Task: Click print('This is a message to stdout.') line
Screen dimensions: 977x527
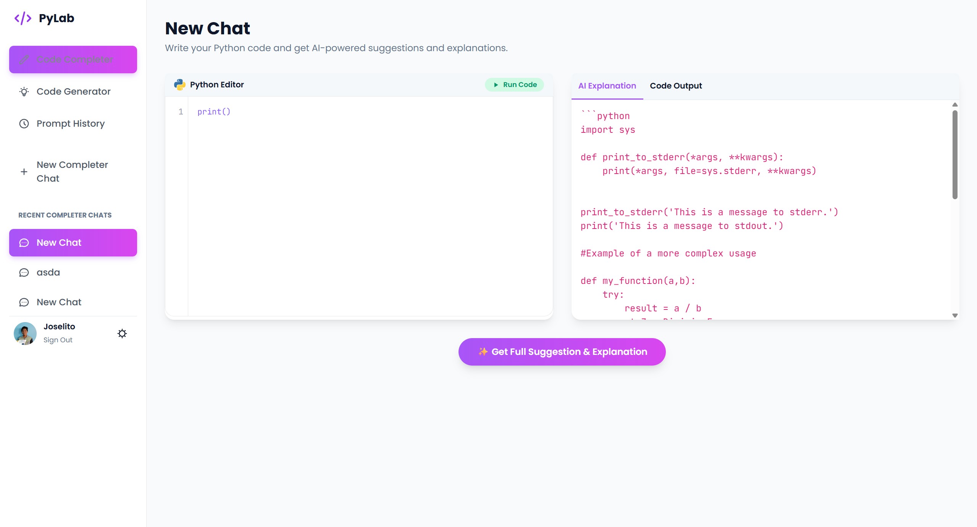Action: 682,226
